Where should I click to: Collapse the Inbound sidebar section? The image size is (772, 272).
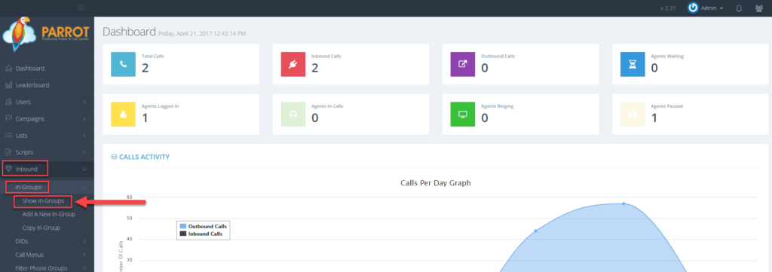(x=47, y=170)
